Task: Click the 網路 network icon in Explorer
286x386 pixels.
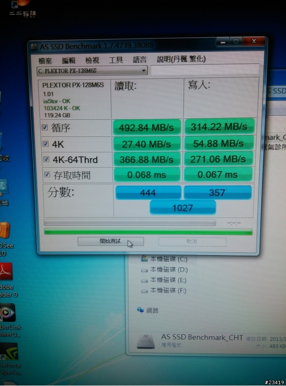Action: pos(140,310)
